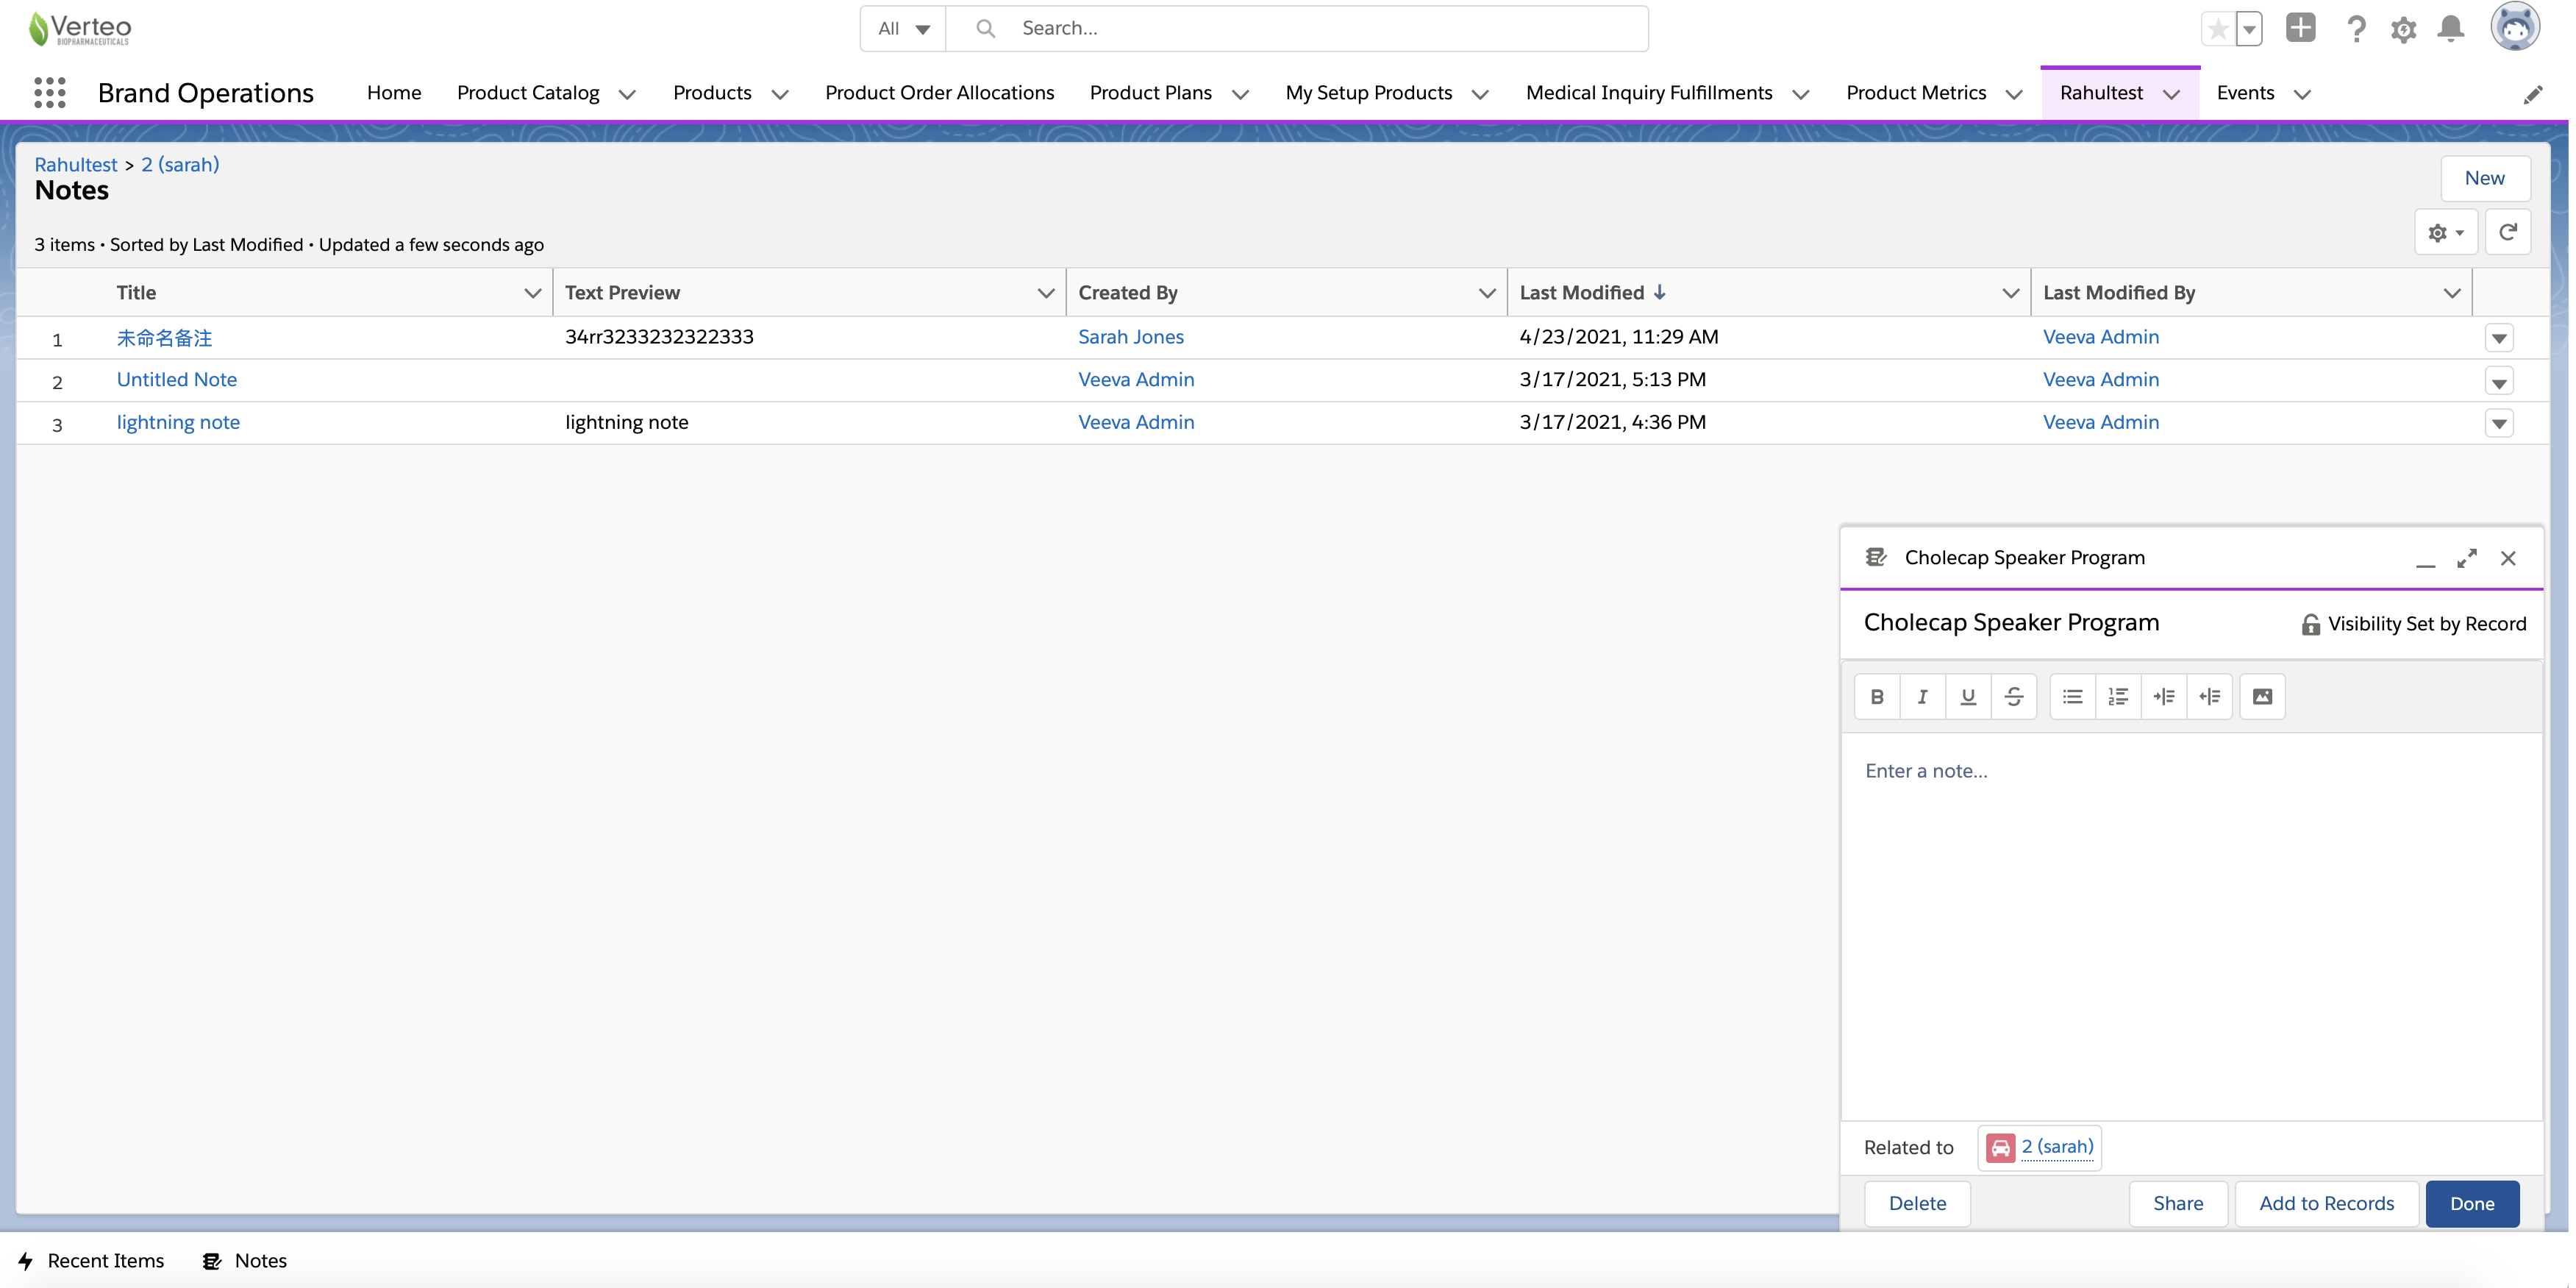Viewport: 2576px width, 1288px height.
Task: Click the favorite star toggle
Action: [x=2217, y=29]
